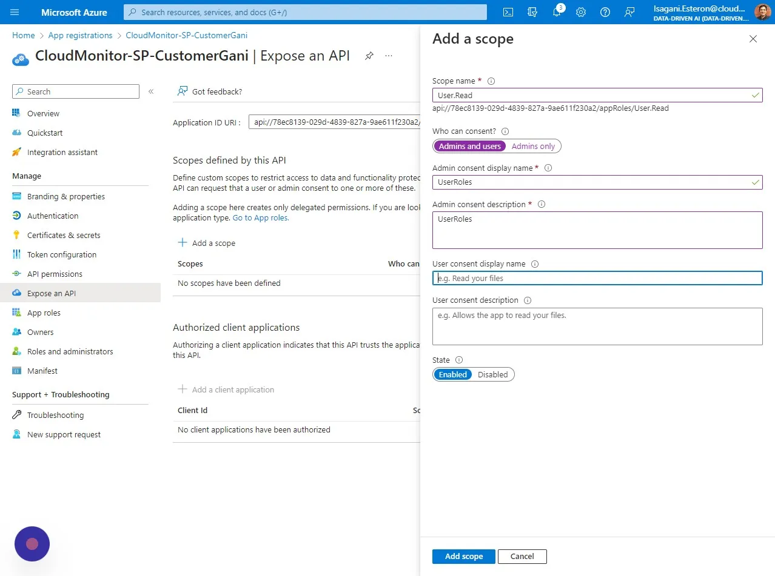
Task: Set State to Enabled
Action: coord(453,374)
